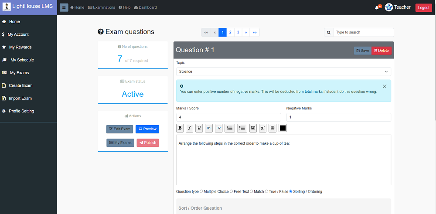Open the Topic dropdown showing Science
The height and width of the screenshot is (214, 436).
pyautogui.click(x=283, y=71)
